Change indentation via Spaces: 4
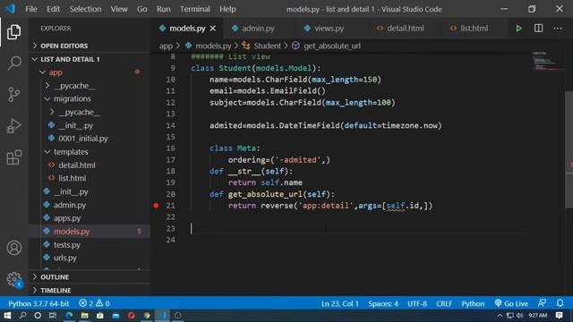The width and height of the screenshot is (573, 322). click(383, 303)
